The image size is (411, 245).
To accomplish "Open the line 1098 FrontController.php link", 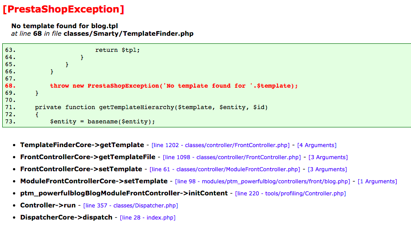I will 232,157.
